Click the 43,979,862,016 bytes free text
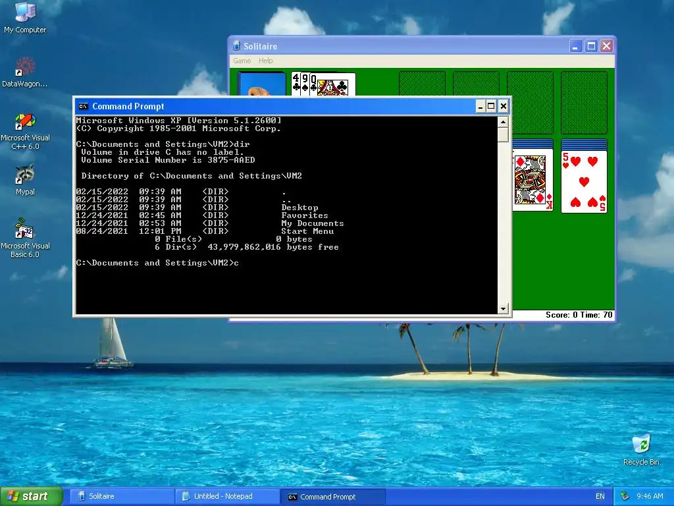The width and height of the screenshot is (674, 506). 273,247
